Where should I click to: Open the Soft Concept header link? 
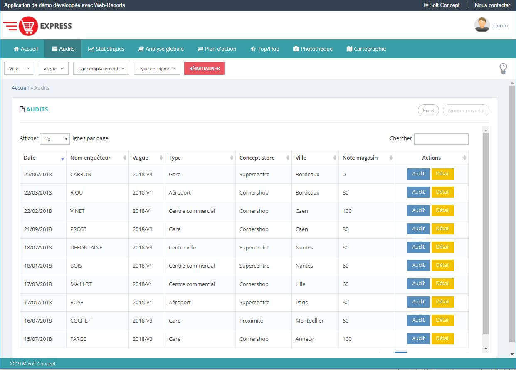(x=442, y=5)
